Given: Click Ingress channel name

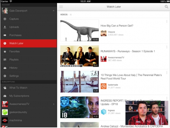Looking at the screenshot, I should coord(111,110).
